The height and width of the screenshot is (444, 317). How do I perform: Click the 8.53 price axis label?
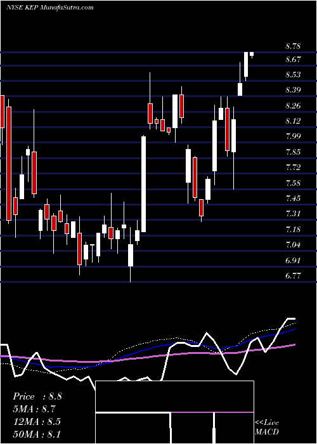293,75
